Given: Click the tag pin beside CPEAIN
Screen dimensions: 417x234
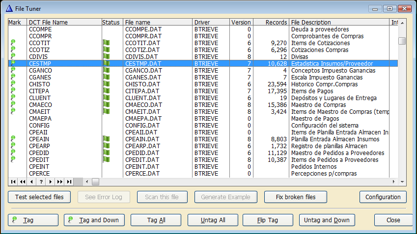Looking at the screenshot, I should (x=13, y=139).
